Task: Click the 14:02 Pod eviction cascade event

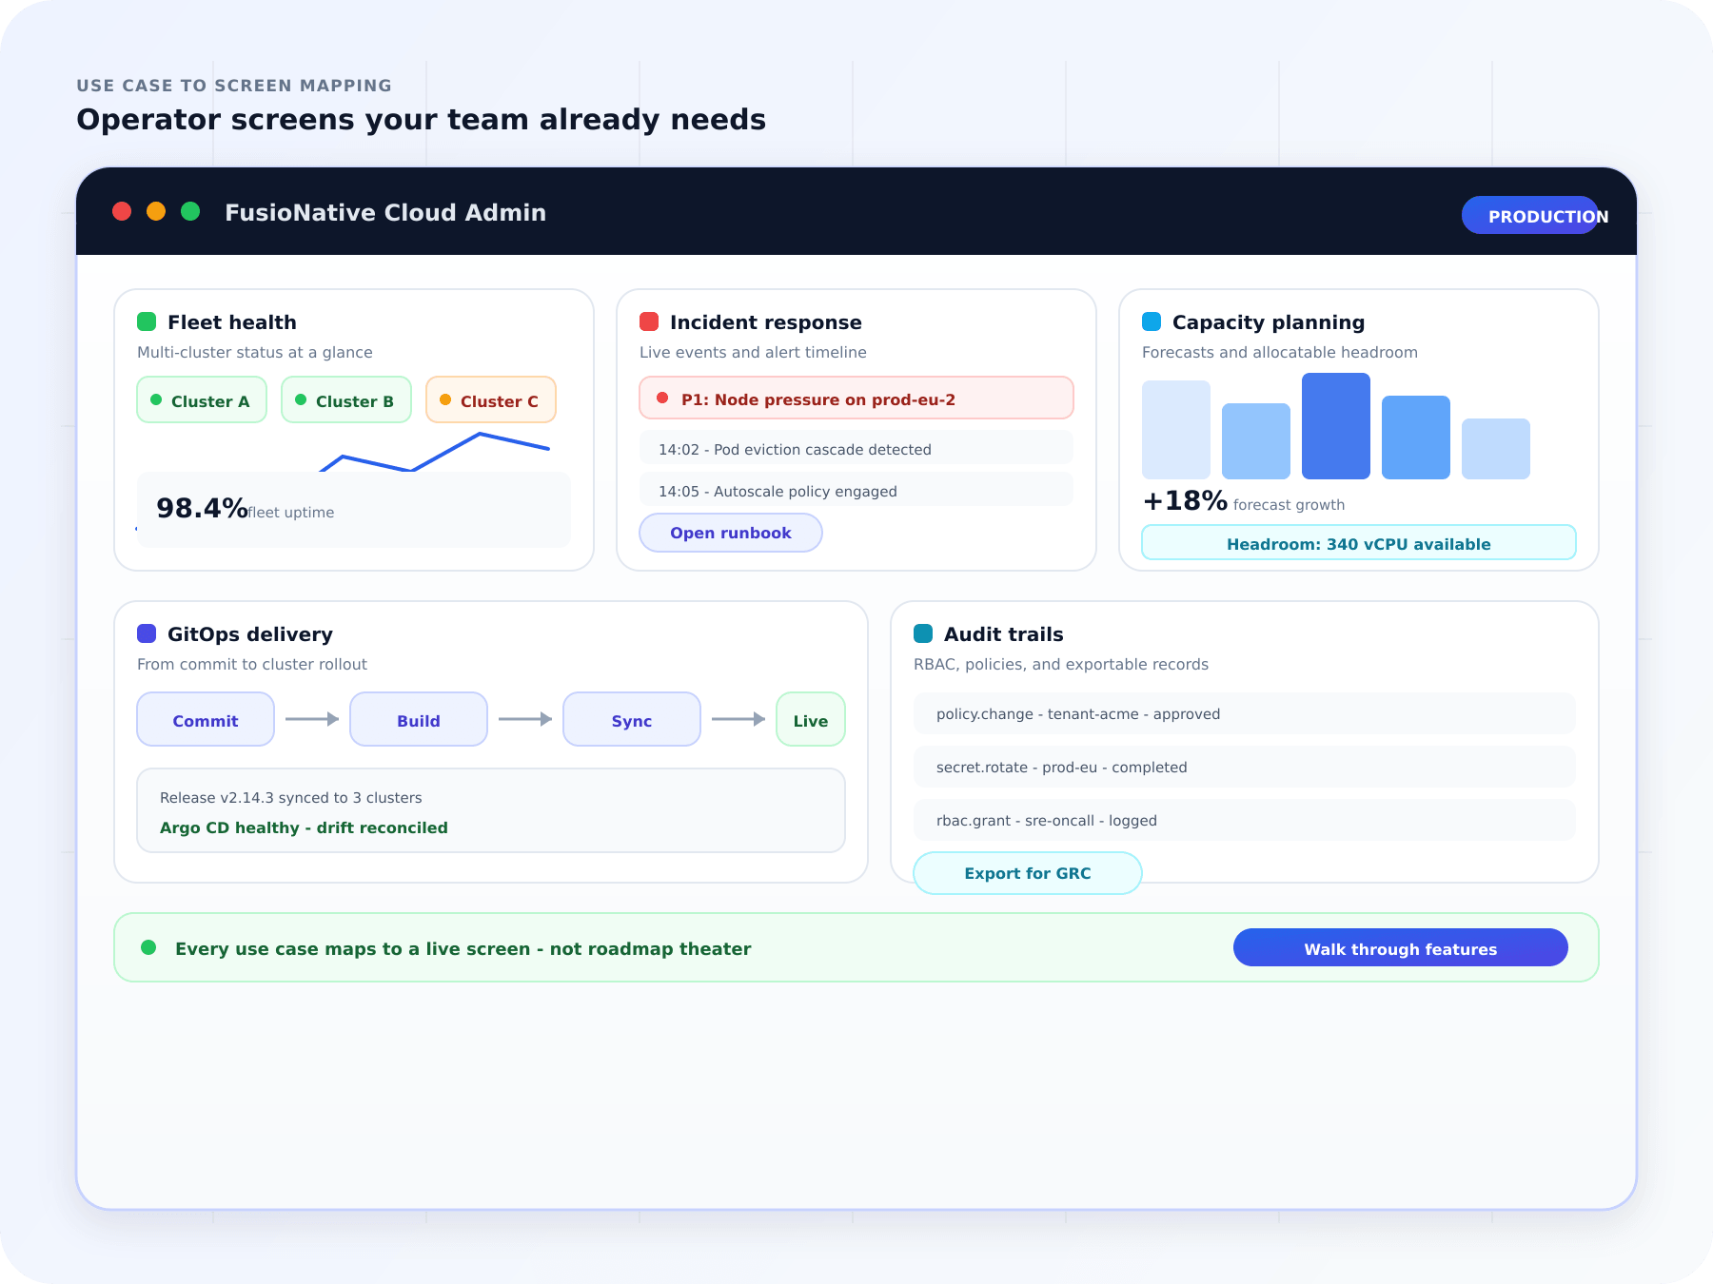Action: pos(856,448)
